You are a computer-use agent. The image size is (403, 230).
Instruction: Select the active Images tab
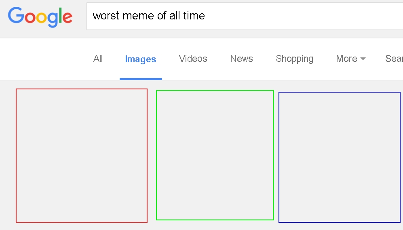pyautogui.click(x=141, y=59)
